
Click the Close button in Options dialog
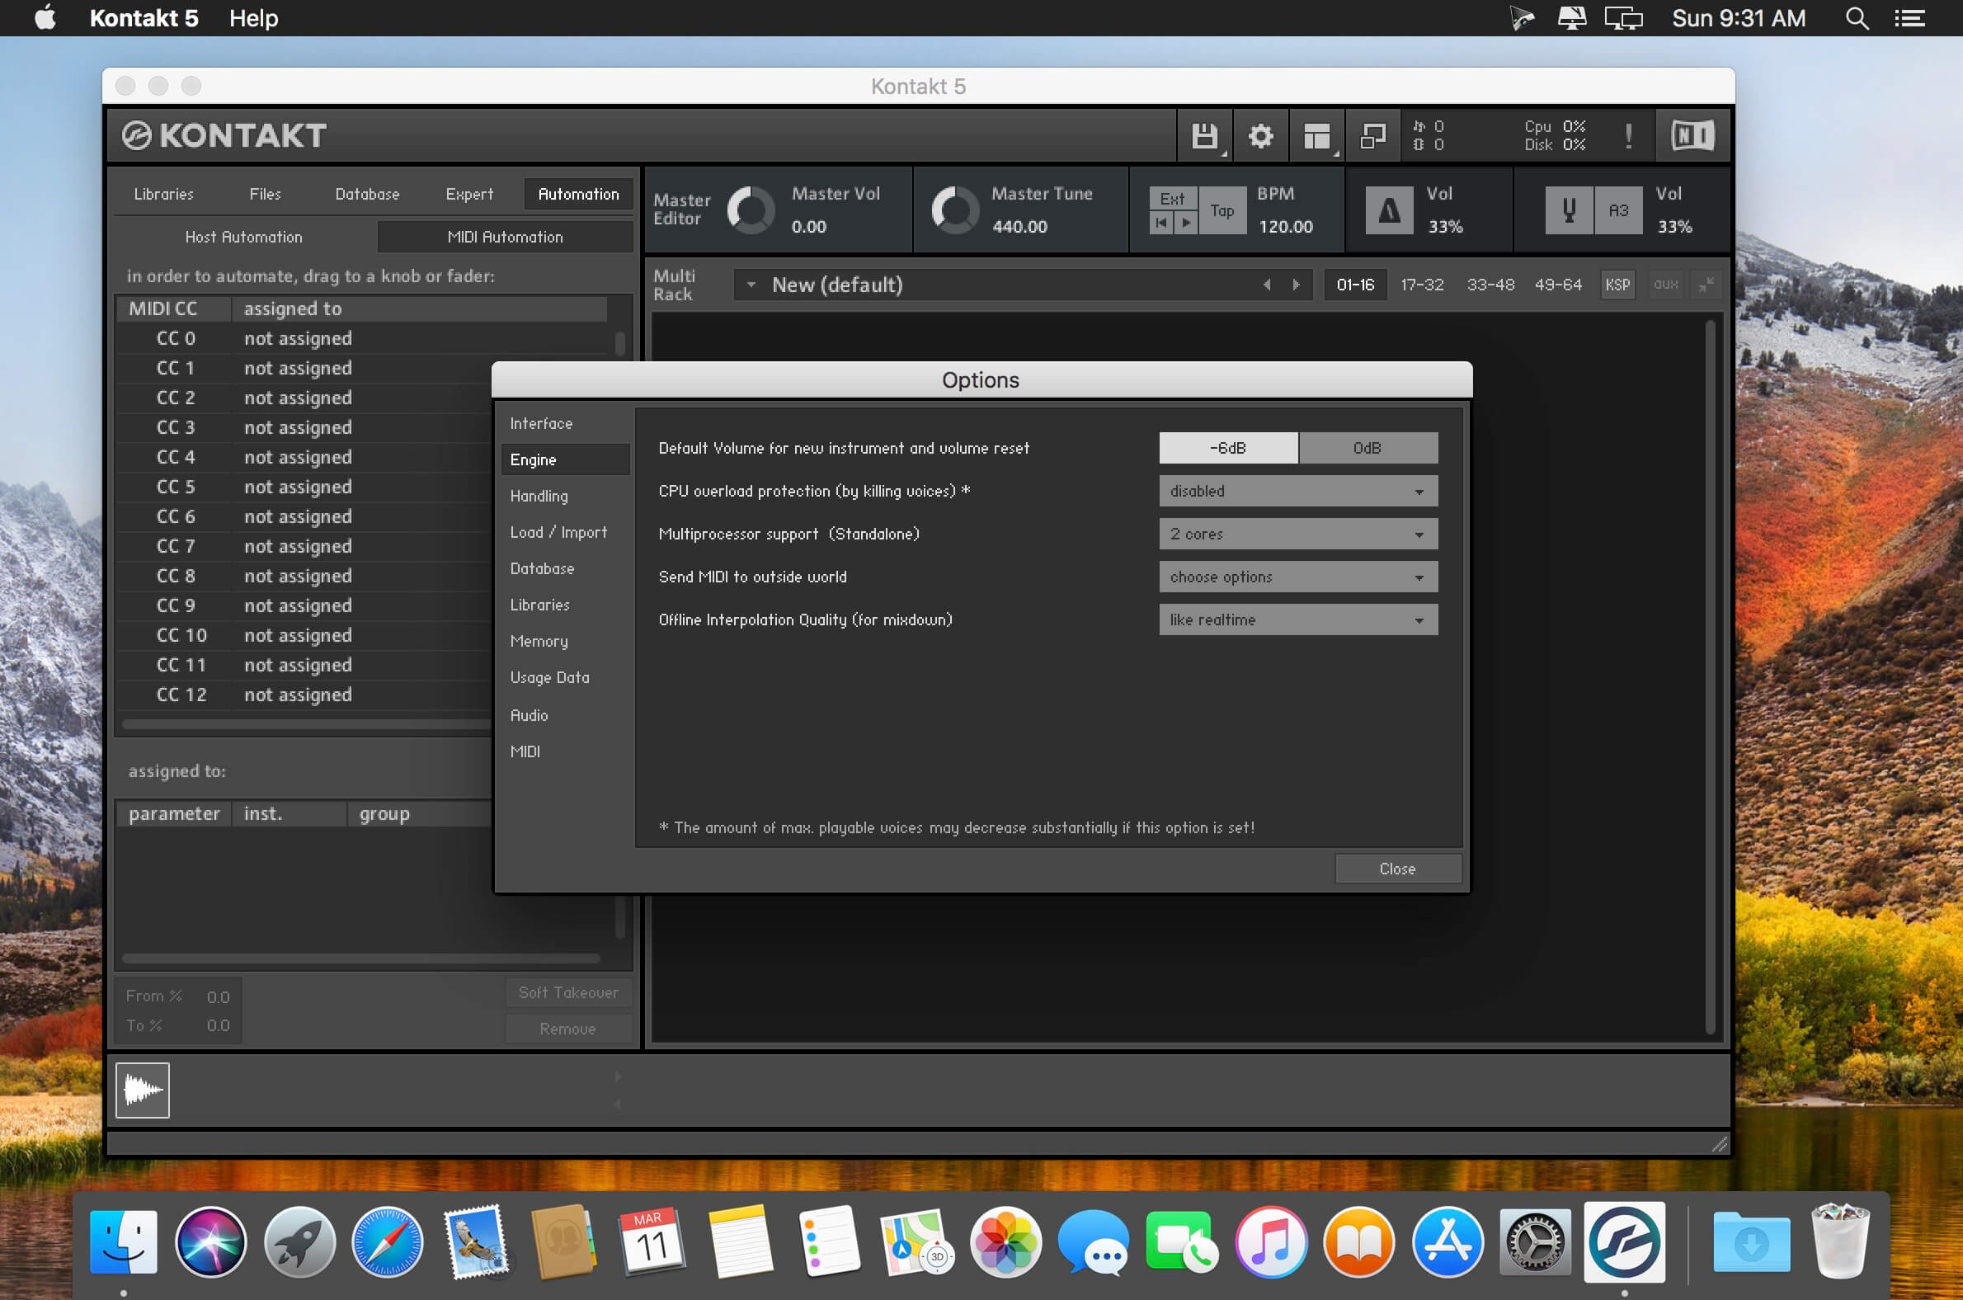1397,868
